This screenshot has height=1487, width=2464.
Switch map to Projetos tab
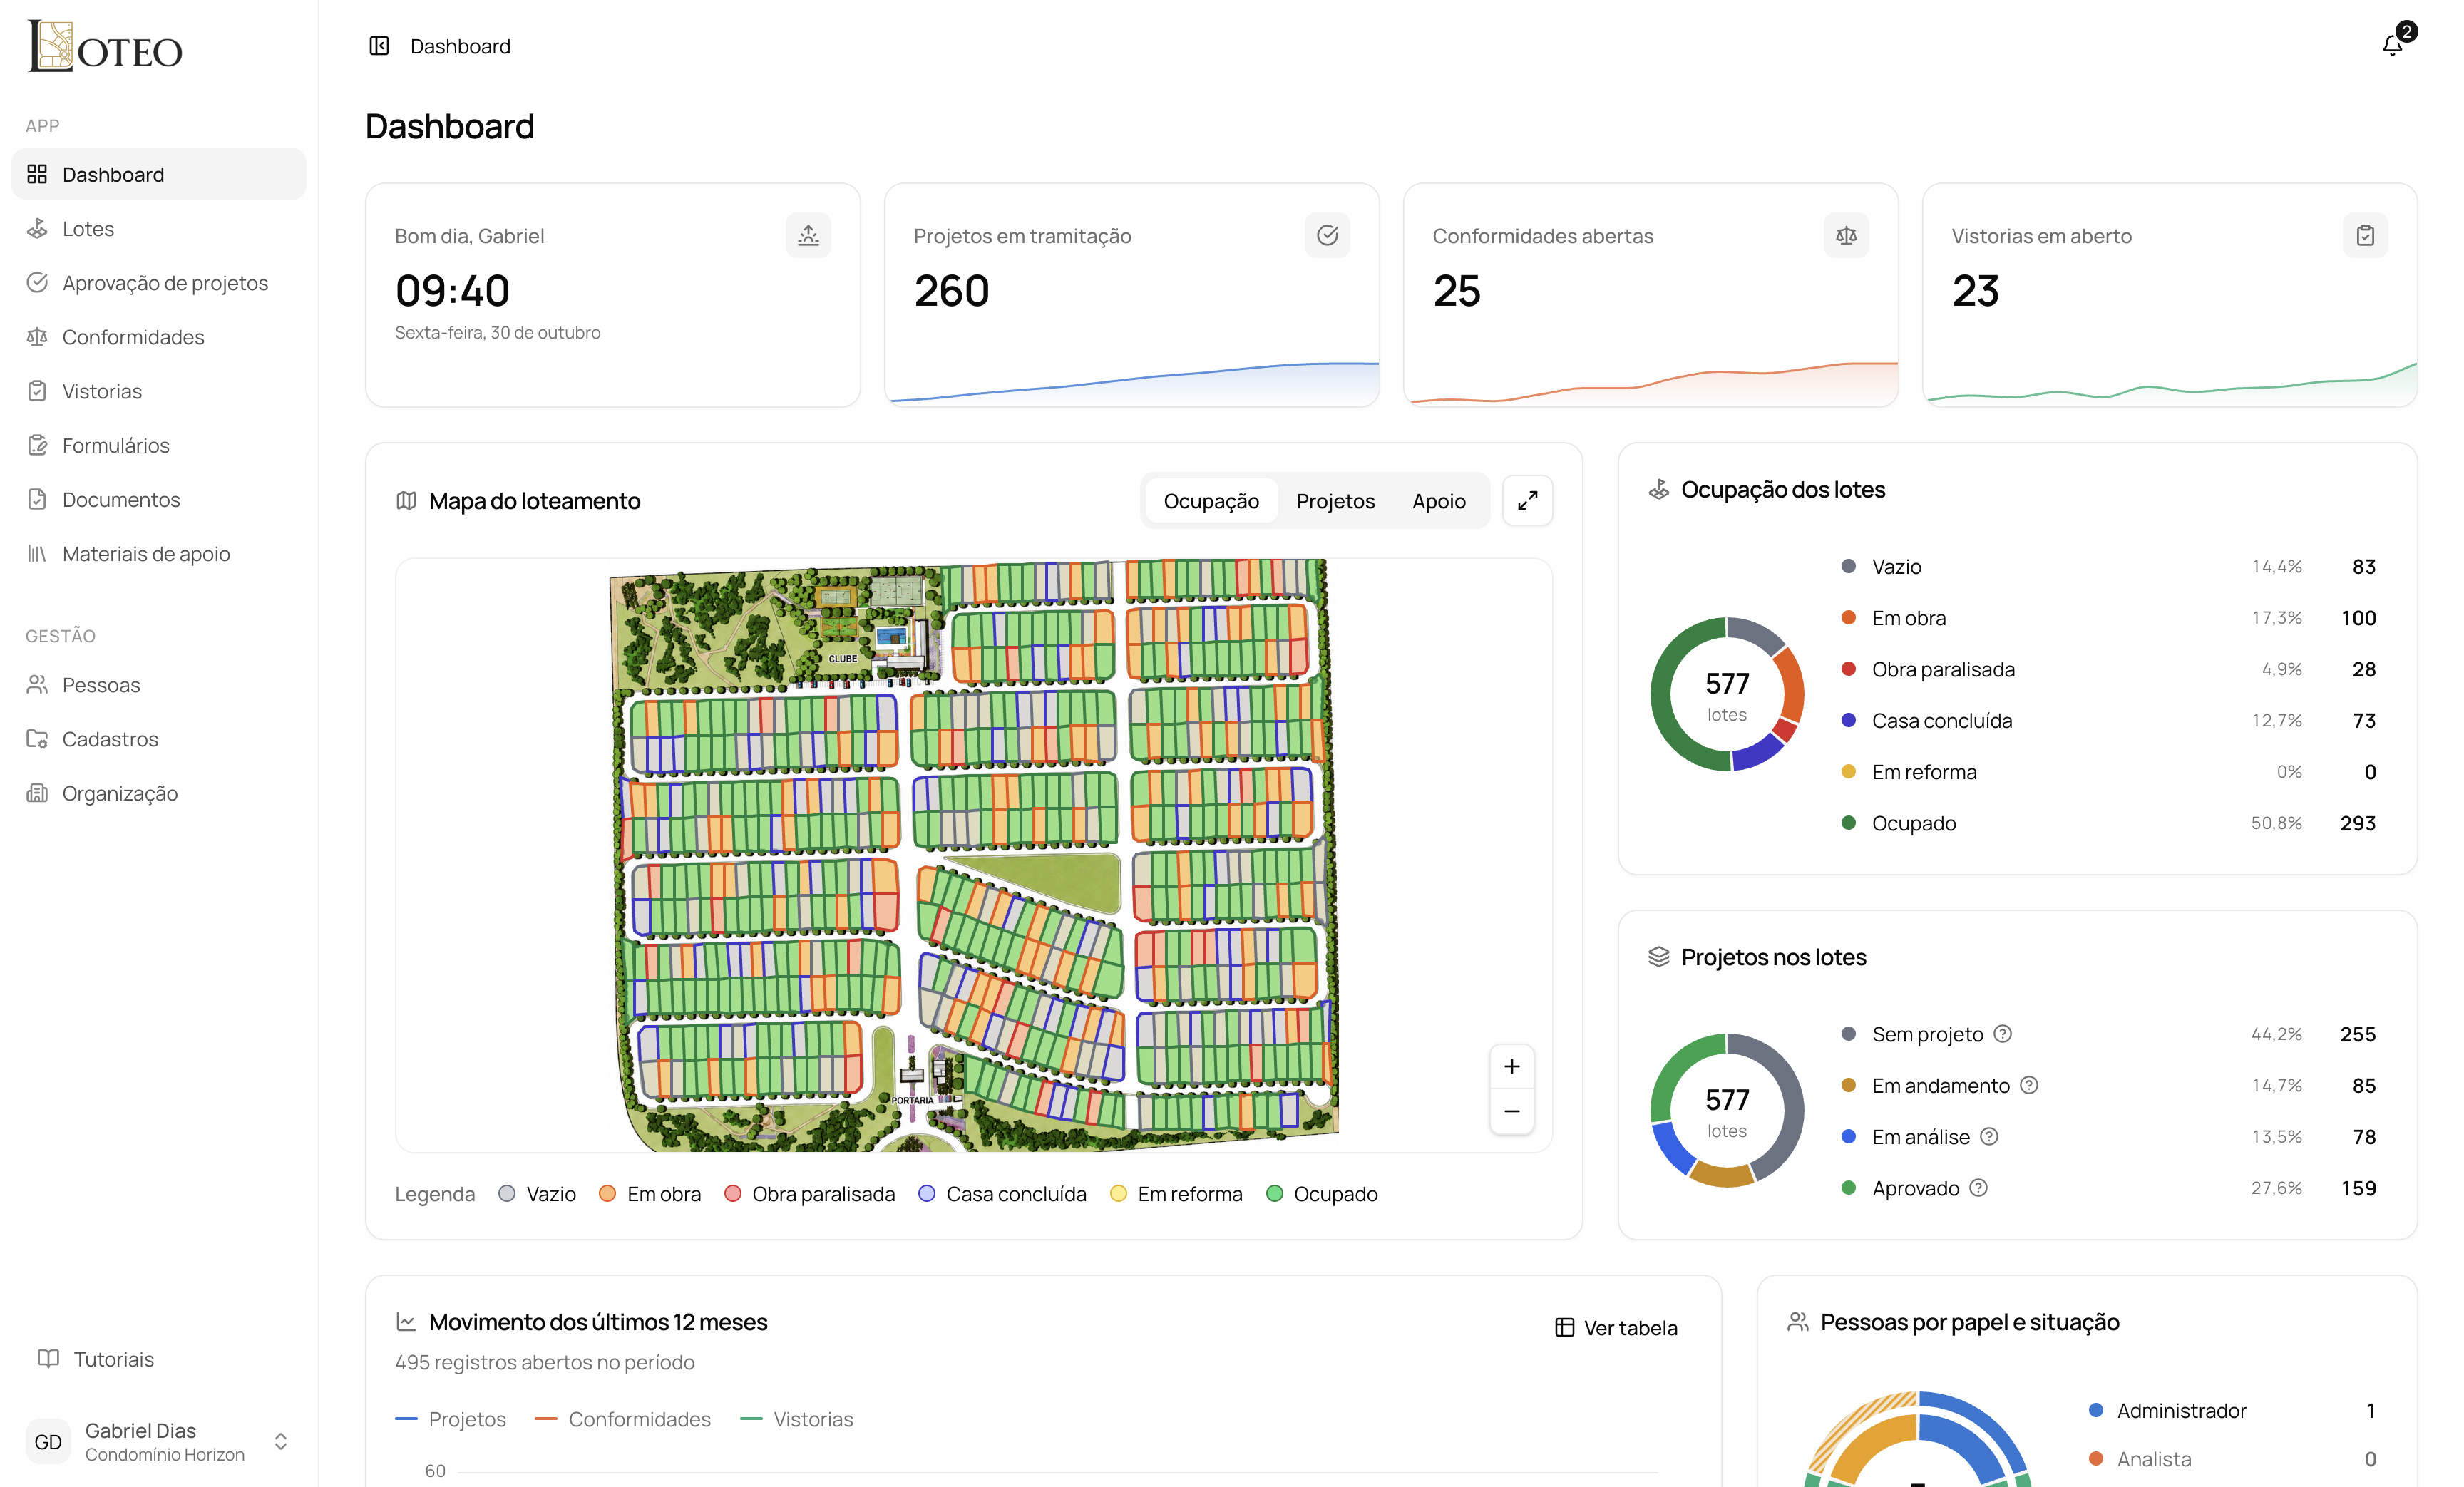click(x=1335, y=501)
